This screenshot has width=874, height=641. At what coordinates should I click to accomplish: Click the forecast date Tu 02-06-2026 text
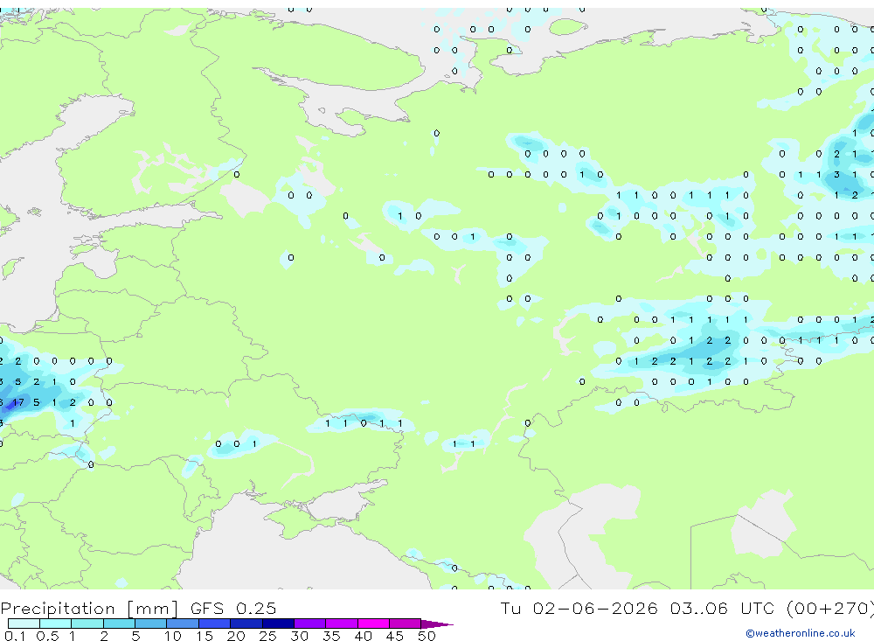coord(579,608)
